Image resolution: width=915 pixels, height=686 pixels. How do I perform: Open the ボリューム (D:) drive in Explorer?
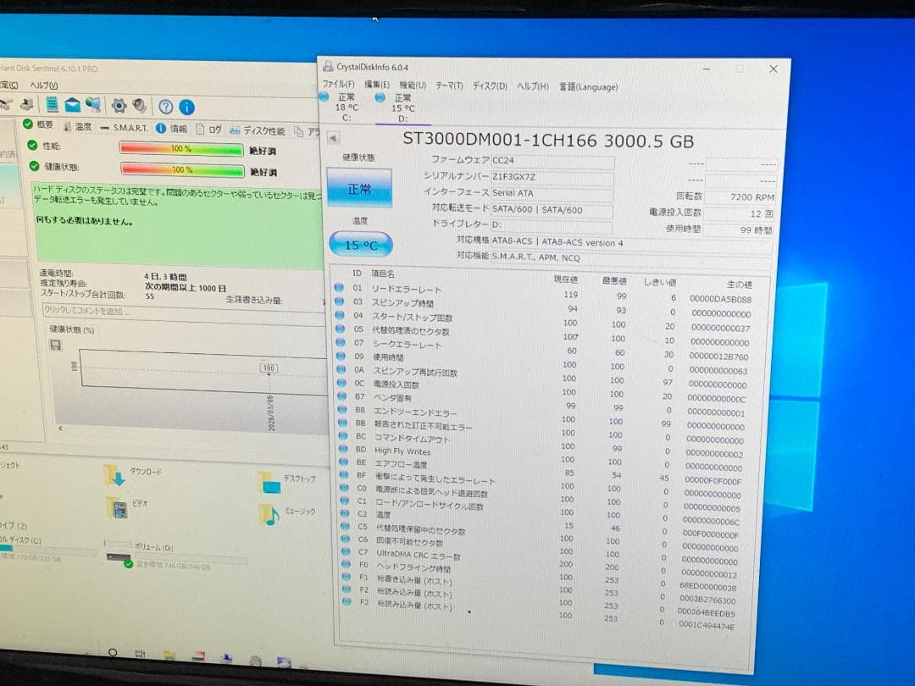175,556
